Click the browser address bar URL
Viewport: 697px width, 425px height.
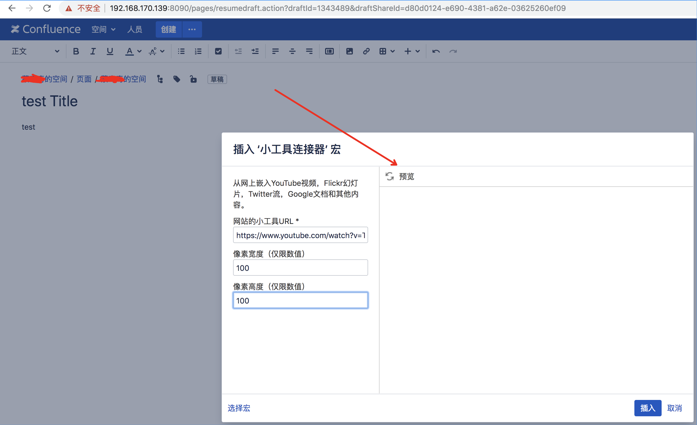[337, 8]
